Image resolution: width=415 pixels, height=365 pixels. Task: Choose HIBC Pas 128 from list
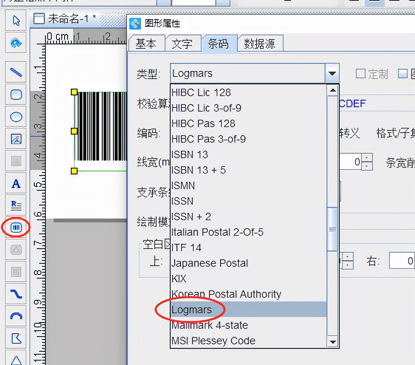click(248, 123)
